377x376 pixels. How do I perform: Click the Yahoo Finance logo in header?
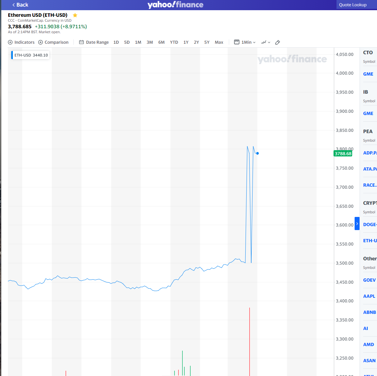(x=175, y=5)
